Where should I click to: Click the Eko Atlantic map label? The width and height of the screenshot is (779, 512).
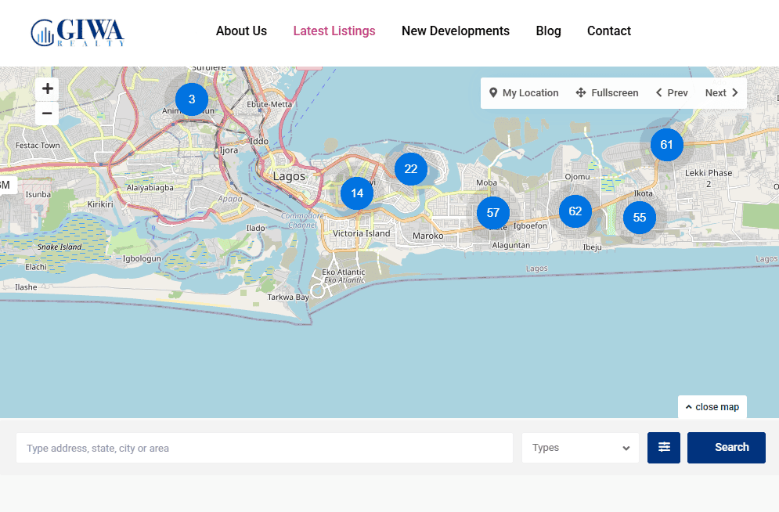343,272
